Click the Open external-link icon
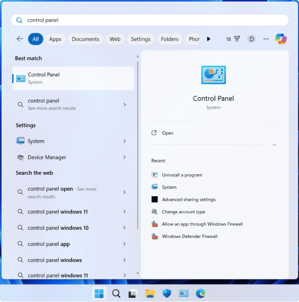 [x=154, y=133]
